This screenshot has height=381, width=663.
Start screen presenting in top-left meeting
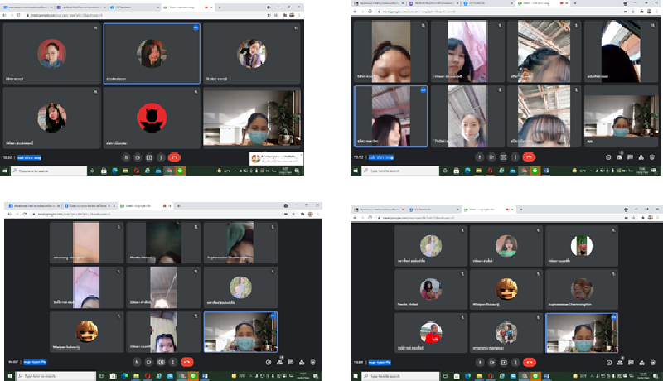tap(149, 157)
